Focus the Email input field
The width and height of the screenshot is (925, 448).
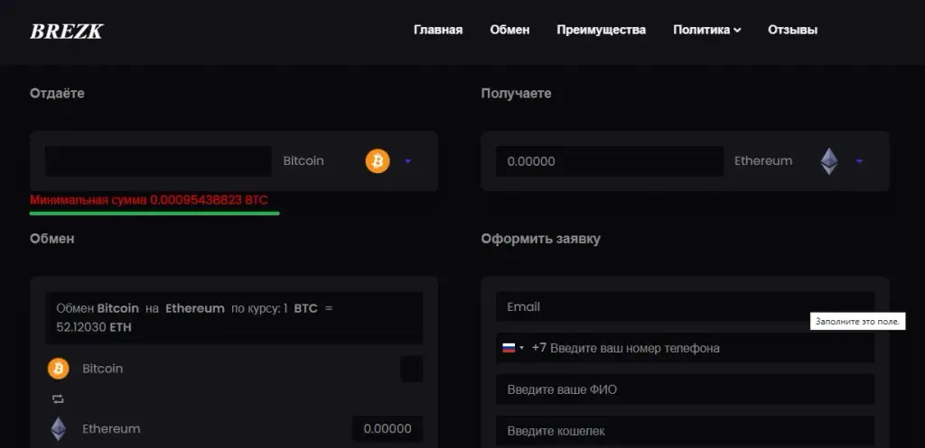point(685,306)
